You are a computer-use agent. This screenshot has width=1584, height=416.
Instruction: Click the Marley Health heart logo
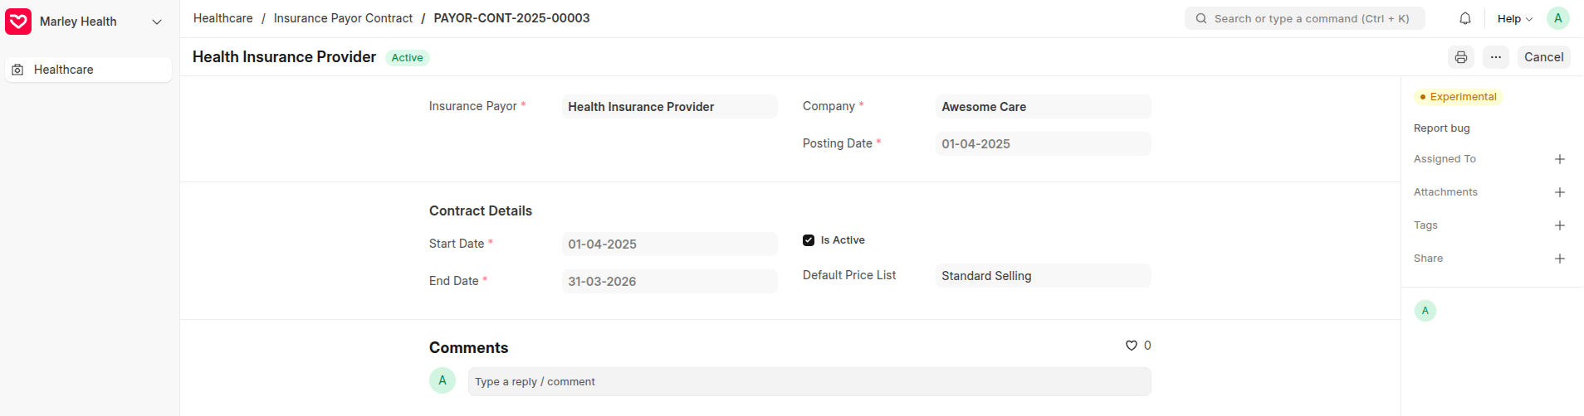pos(18,22)
